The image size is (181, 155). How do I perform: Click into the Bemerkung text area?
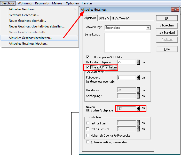pos(128,43)
